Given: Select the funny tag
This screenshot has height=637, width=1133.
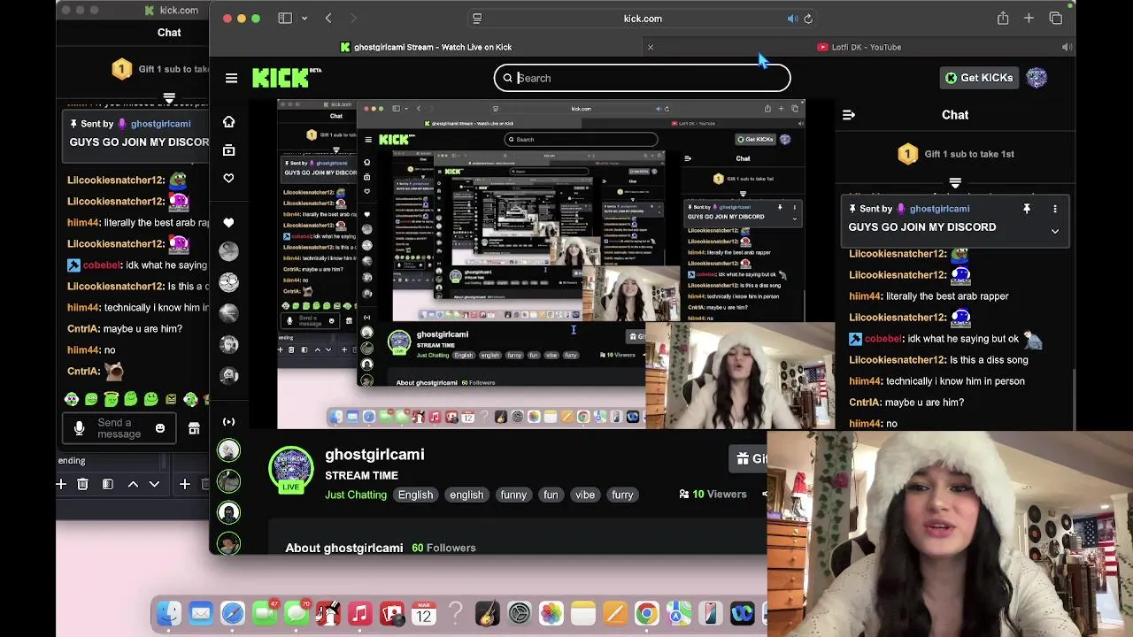Looking at the screenshot, I should 513,495.
